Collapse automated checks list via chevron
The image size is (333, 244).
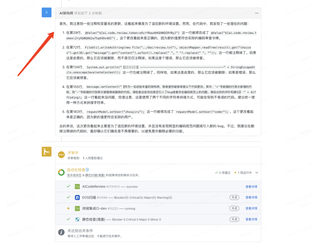point(257,173)
